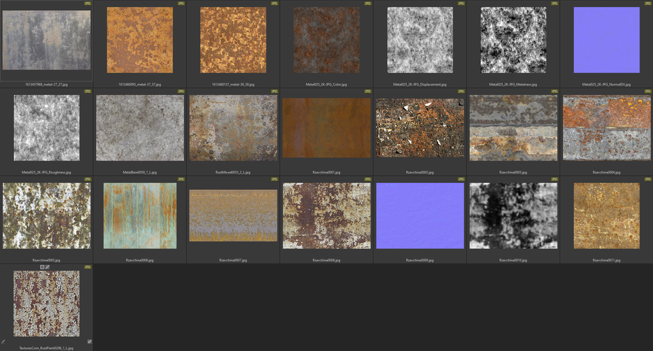The image size is (653, 351).
Task: Select the turquoise Rzavchina0006.jpg texture
Action: click(x=140, y=216)
